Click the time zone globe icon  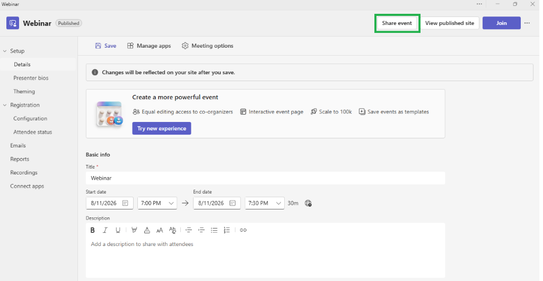tap(308, 203)
